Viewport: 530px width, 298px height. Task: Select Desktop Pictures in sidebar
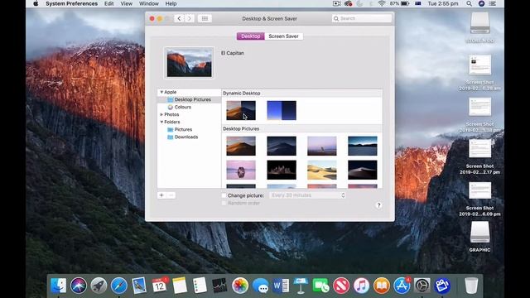[190, 99]
